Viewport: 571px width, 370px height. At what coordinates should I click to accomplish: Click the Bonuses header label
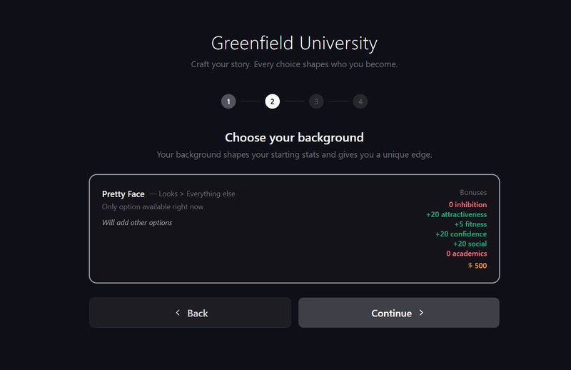click(x=473, y=192)
